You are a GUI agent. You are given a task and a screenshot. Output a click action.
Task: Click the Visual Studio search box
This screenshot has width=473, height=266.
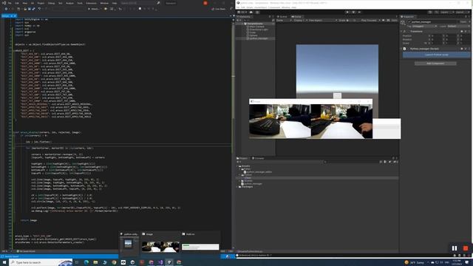tap(140, 3)
